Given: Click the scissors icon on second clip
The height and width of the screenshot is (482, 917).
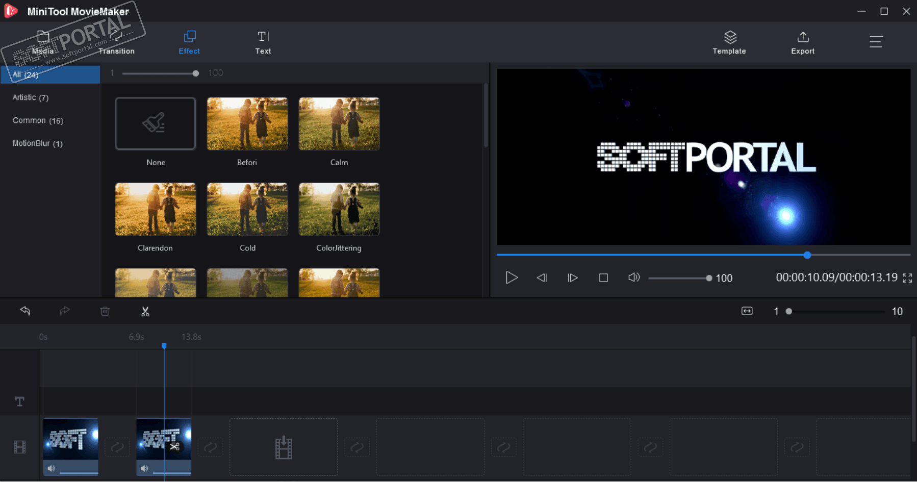Looking at the screenshot, I should pyautogui.click(x=175, y=447).
